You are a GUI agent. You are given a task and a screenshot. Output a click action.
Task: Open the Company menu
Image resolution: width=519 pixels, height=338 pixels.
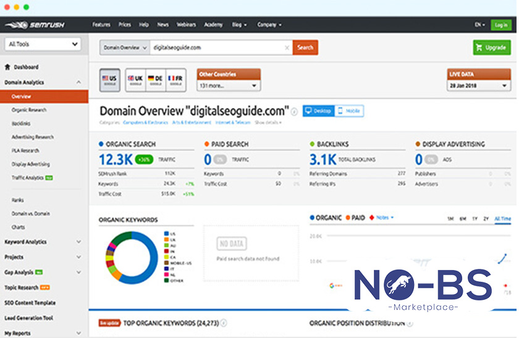[x=269, y=25]
